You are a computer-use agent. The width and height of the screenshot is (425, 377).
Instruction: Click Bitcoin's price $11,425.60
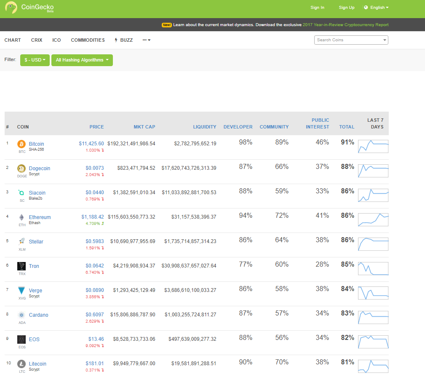pyautogui.click(x=91, y=143)
